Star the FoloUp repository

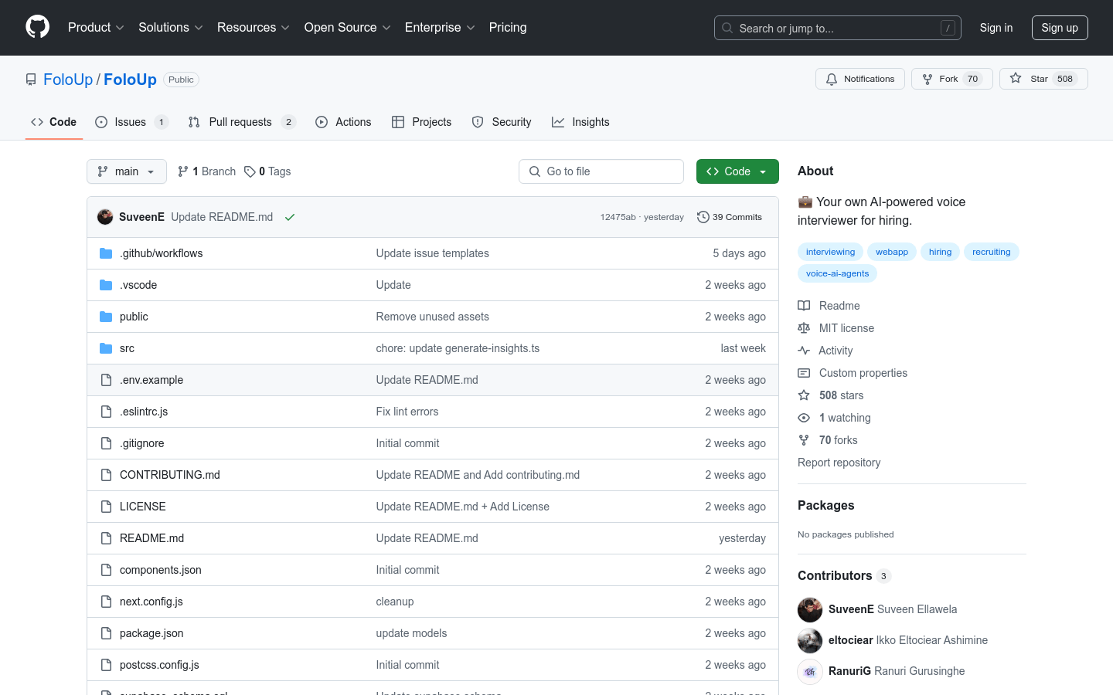(1043, 79)
